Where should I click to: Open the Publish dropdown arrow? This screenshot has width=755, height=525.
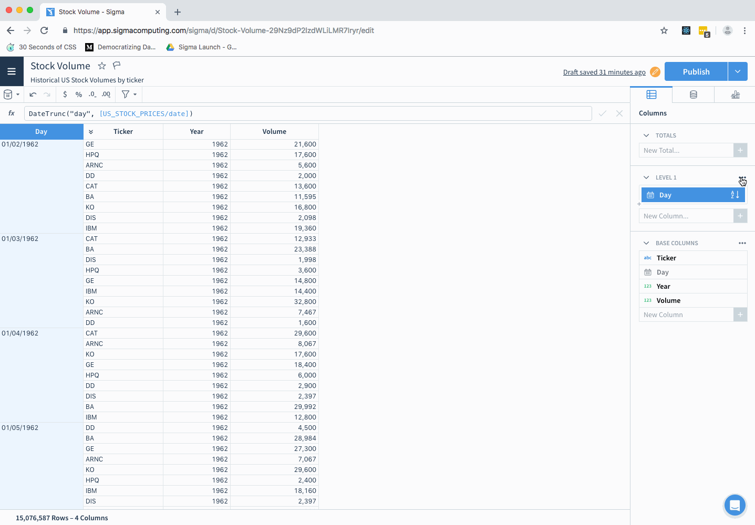[x=738, y=71]
